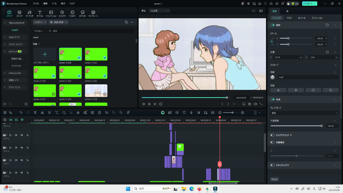343x193 pixels.
Task: Enable the ドロップシャドウ (Drop shadow) switch
Action: [x=272, y=165]
